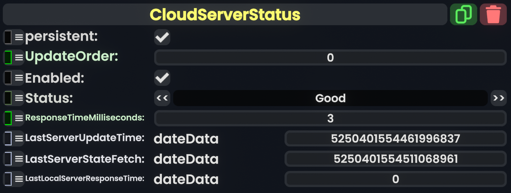Click the reference icon beside LastServerUpdateTime
The width and height of the screenshot is (511, 193).
coord(8,138)
